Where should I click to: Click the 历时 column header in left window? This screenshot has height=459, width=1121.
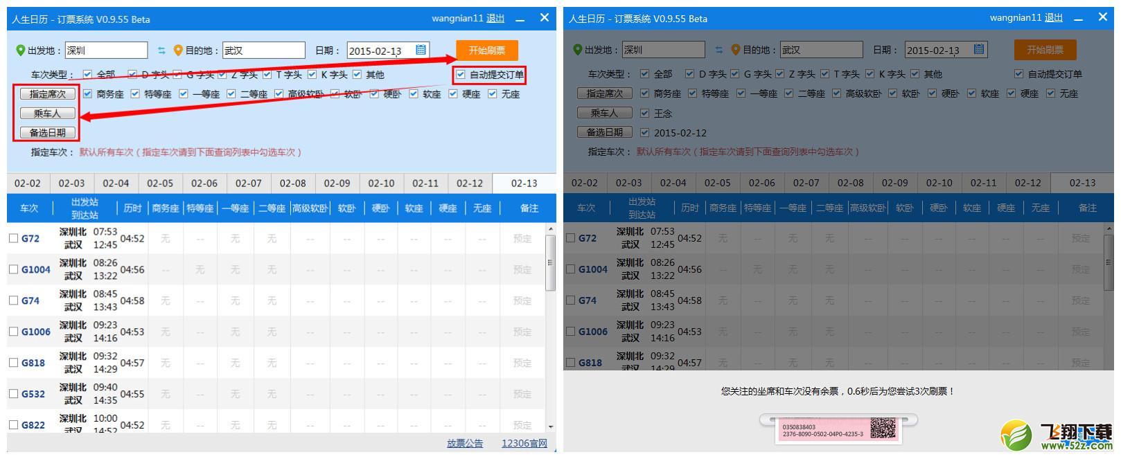[x=132, y=208]
